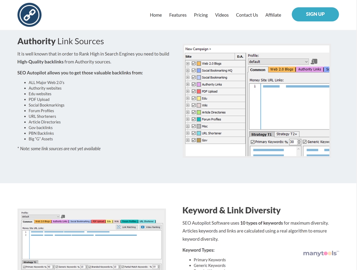Click the teal Forum Profiles color swatch
This screenshot has height=270, width=357.
tap(199, 119)
